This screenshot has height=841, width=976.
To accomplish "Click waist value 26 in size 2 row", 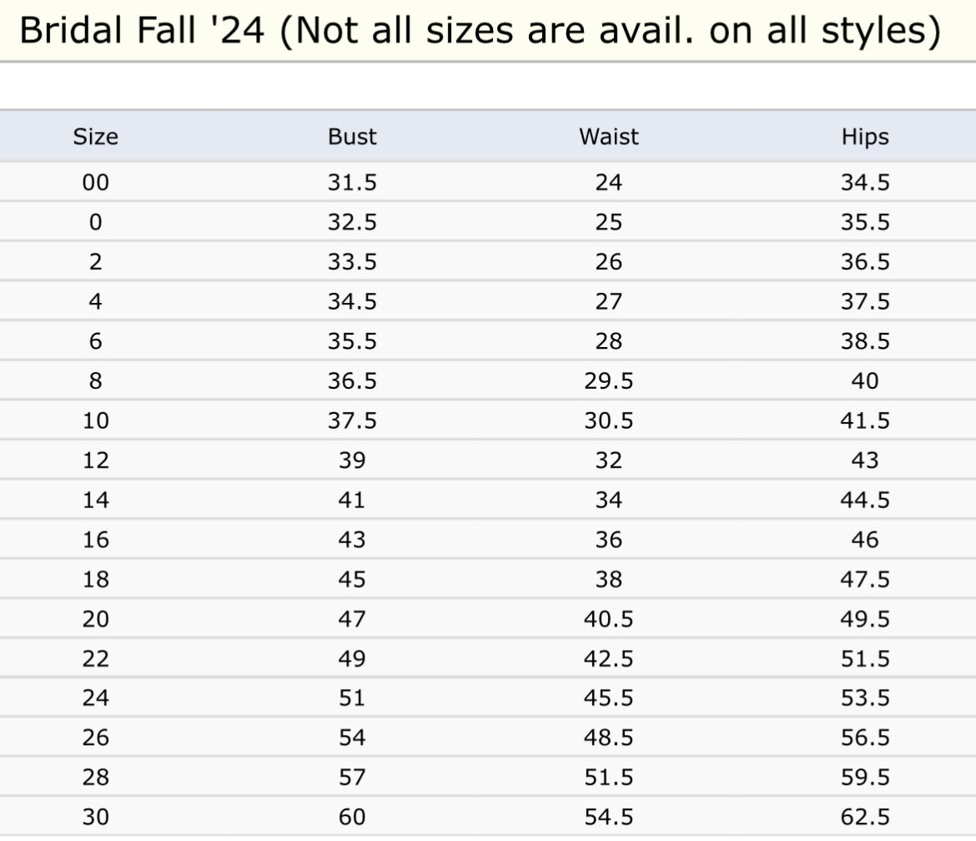I will [x=609, y=262].
